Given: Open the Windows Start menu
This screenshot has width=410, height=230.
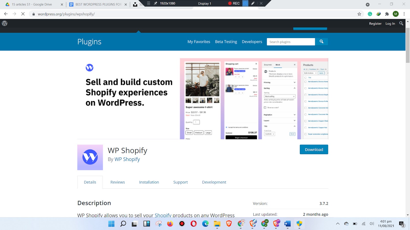Looking at the screenshot, I should click(111, 224).
